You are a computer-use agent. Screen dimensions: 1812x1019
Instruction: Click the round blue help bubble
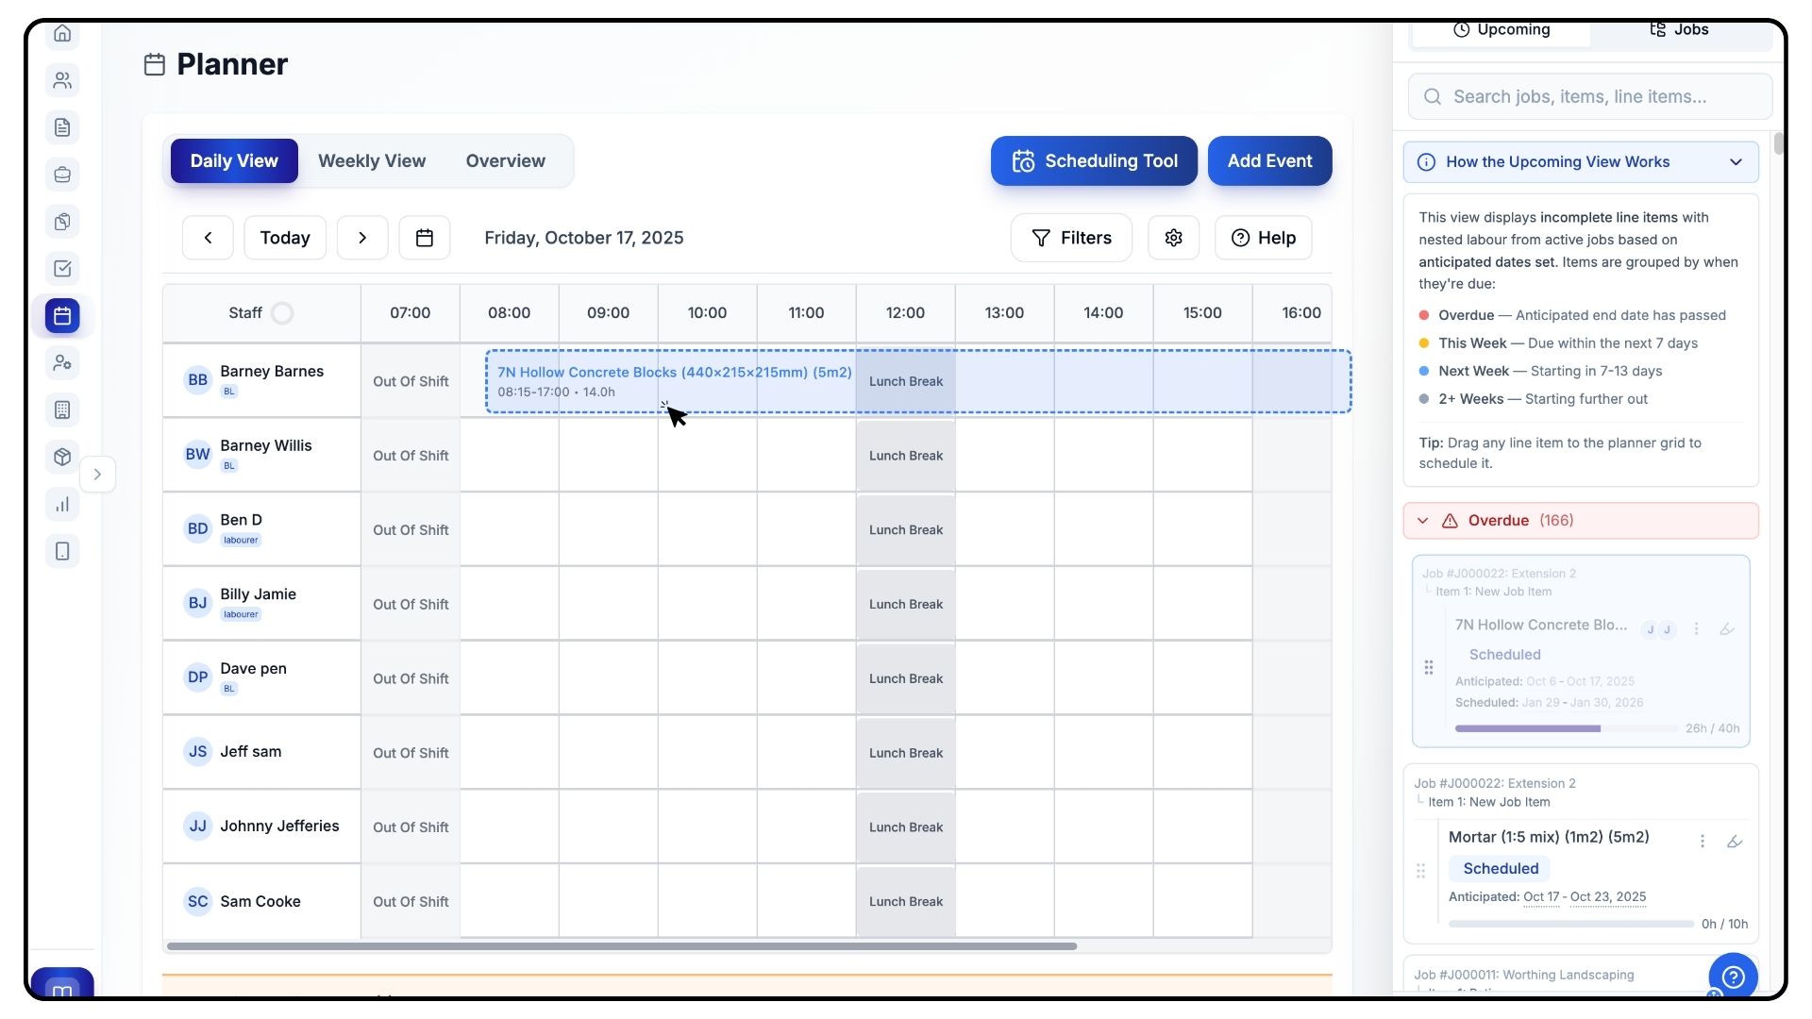coord(1733,977)
